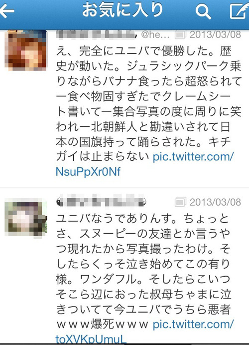The image size is (249, 345).
Task: Tap the second tweet's pixelated avatar
Action: pyautogui.click(x=26, y=218)
